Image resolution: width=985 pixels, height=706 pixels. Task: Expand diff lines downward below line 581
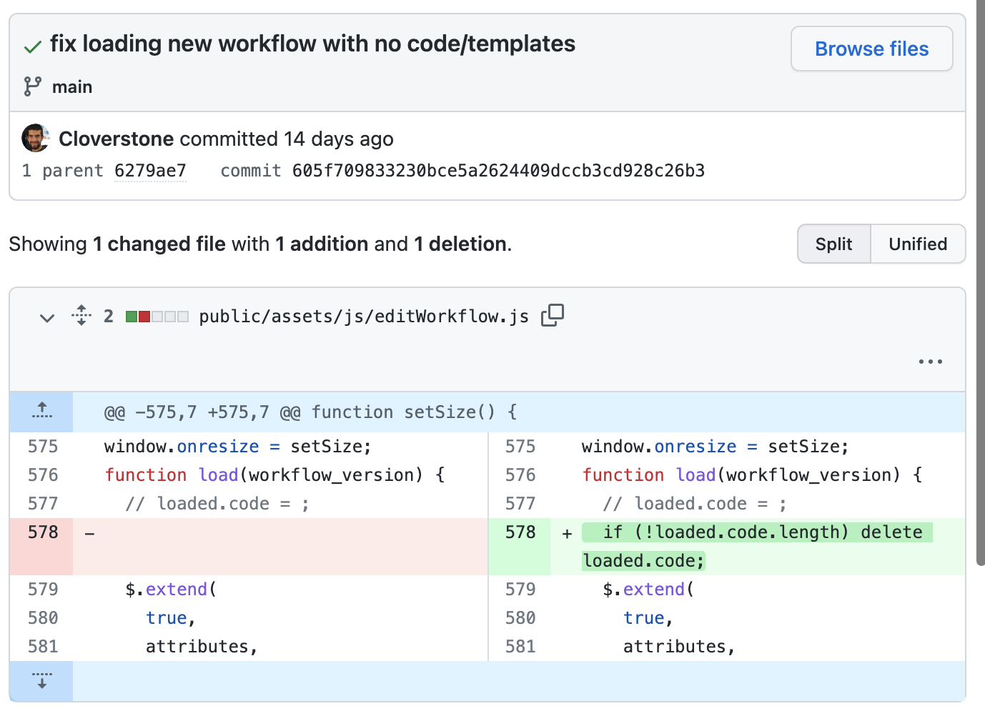coord(42,680)
